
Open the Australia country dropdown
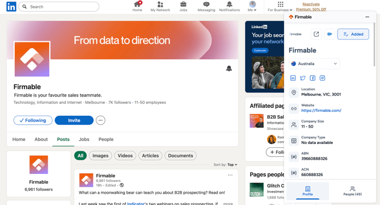[314, 64]
